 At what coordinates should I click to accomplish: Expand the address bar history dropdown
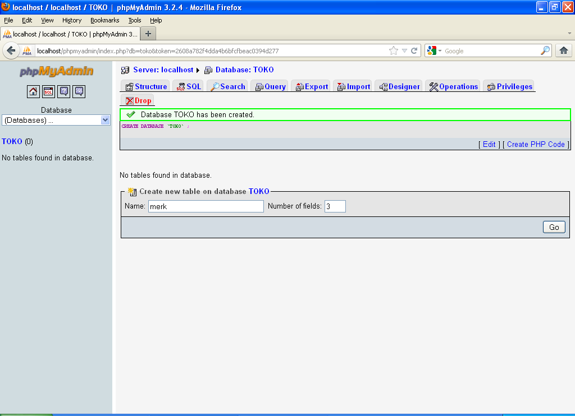tap(405, 50)
